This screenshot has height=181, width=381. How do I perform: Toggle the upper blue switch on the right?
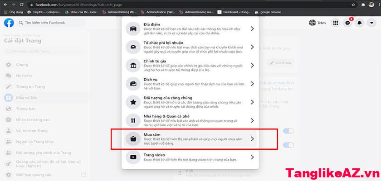[288, 131]
